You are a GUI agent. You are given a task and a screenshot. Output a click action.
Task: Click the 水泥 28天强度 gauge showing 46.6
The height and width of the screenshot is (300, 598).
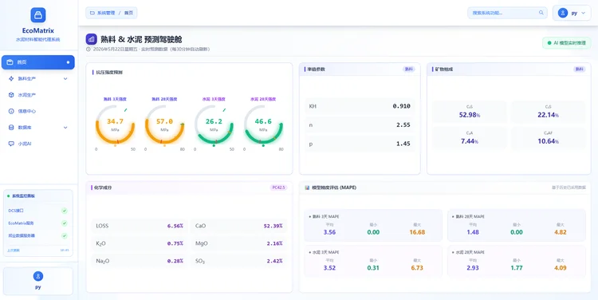tap(263, 124)
